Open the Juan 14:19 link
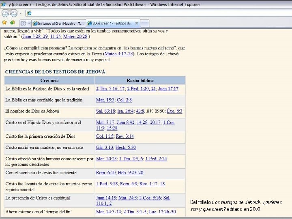The height and width of the screenshot is (219, 292). [x=106, y=198]
